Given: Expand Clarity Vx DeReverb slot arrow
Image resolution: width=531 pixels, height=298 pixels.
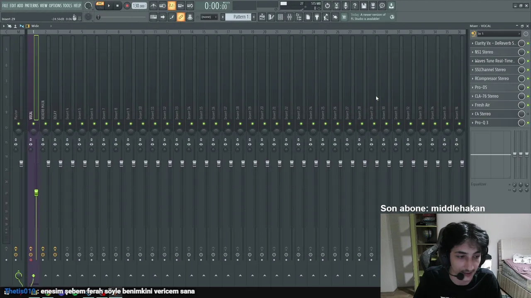Looking at the screenshot, I should coord(473,43).
